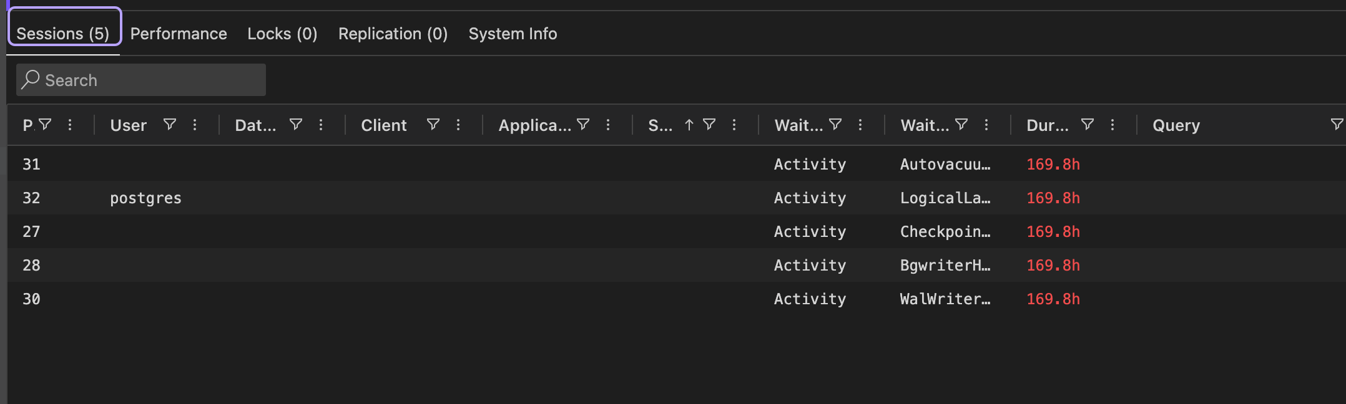This screenshot has height=404, width=1346.
Task: Sort by the Client column header
Action: tap(384, 125)
